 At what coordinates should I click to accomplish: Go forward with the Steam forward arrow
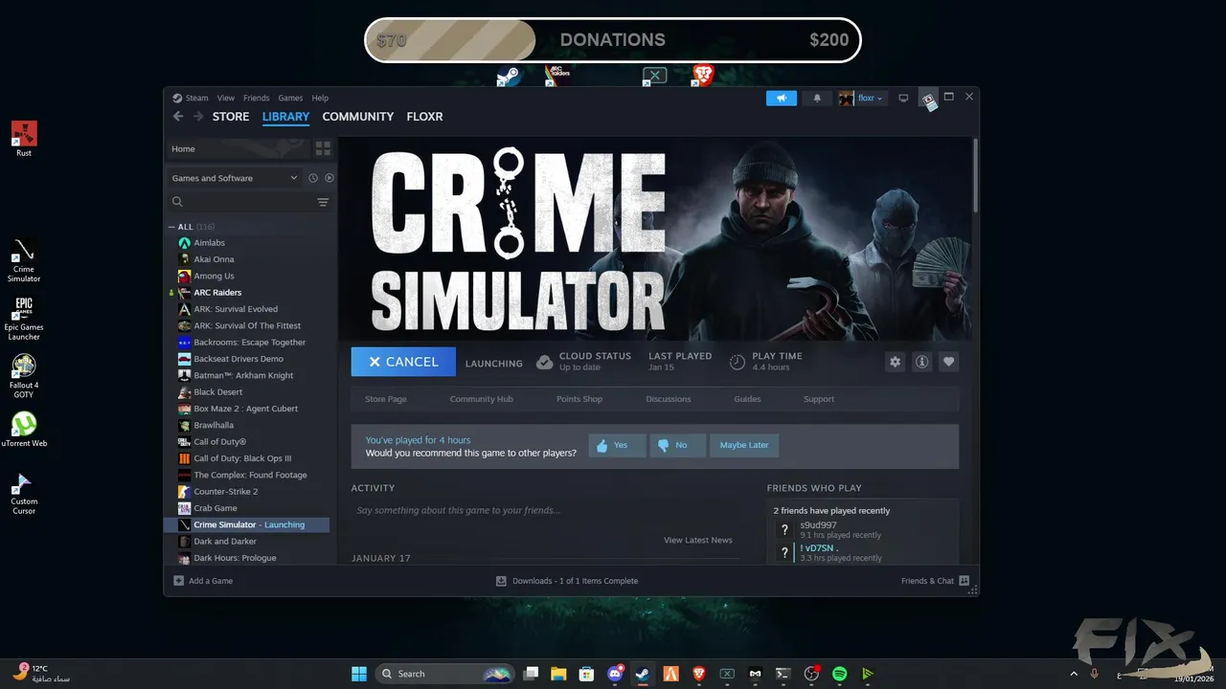[198, 117]
